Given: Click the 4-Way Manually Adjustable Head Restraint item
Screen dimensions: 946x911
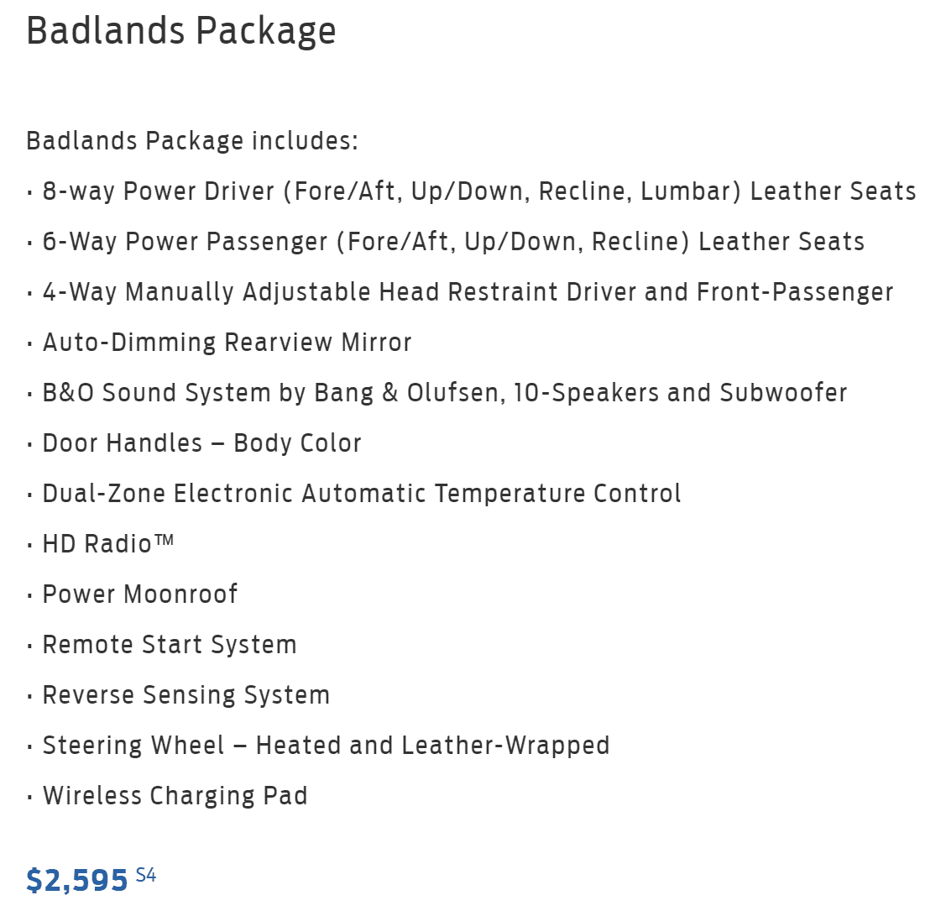Looking at the screenshot, I should (468, 292).
